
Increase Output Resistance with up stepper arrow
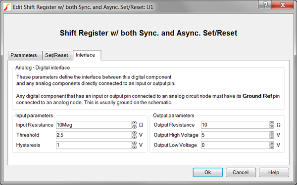[x=272, y=123]
